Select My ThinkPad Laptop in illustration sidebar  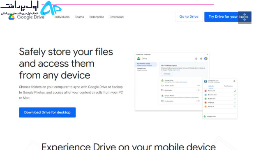tap(146, 65)
